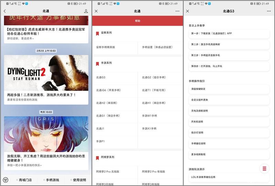Open the profile icon in 北通 chat header
The height and width of the screenshot is (186, 275).
pos(86,11)
